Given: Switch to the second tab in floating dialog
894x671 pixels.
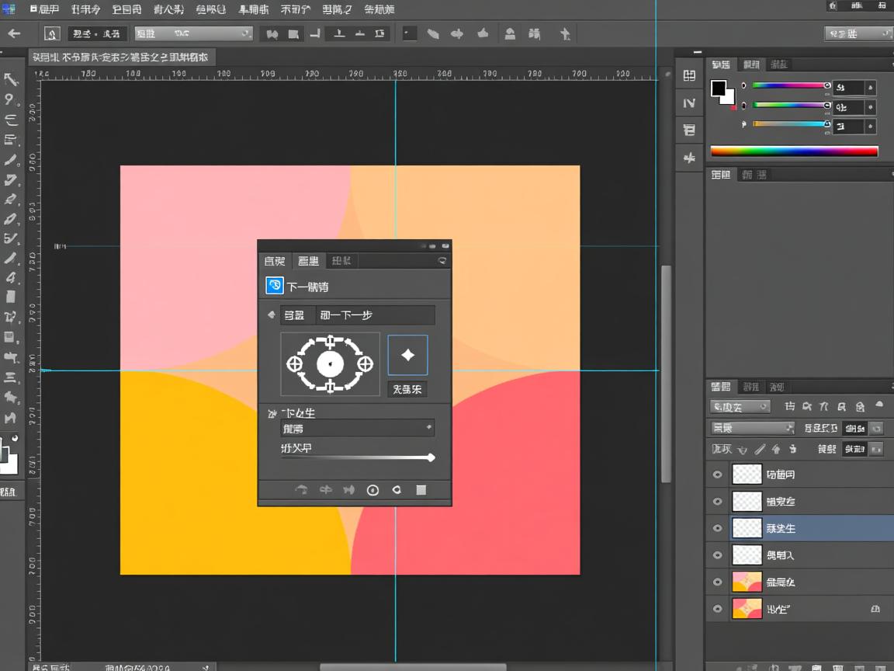Looking at the screenshot, I should pos(308,261).
